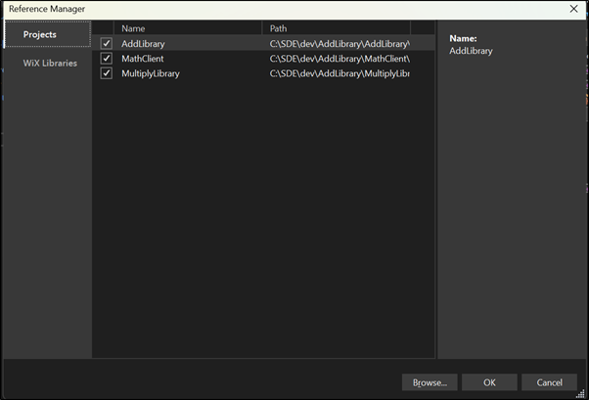The height and width of the screenshot is (400, 589).
Task: Select the MathClient row name
Action: pyautogui.click(x=143, y=59)
